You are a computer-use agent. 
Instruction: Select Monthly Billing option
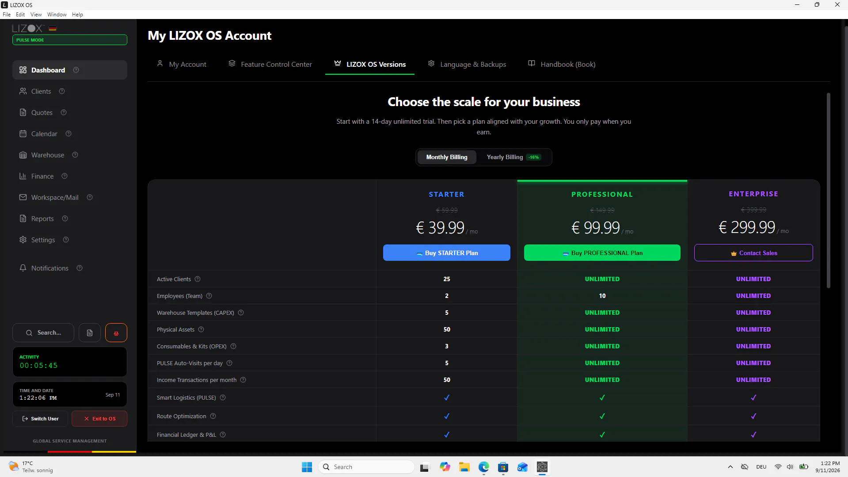tap(447, 157)
